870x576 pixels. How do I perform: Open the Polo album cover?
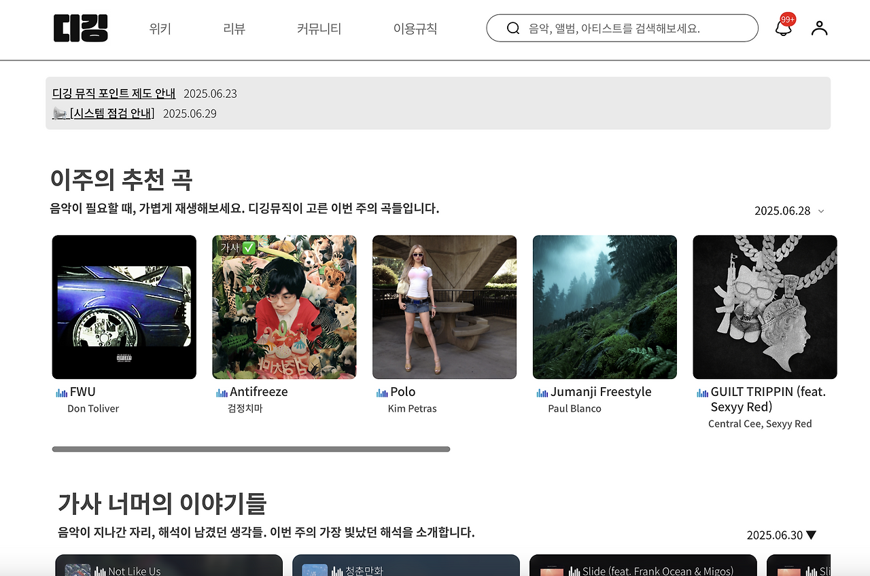tap(445, 307)
